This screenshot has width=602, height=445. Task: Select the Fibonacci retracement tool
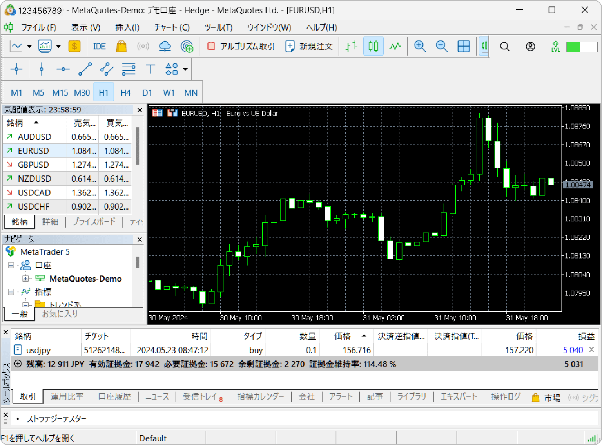point(129,69)
